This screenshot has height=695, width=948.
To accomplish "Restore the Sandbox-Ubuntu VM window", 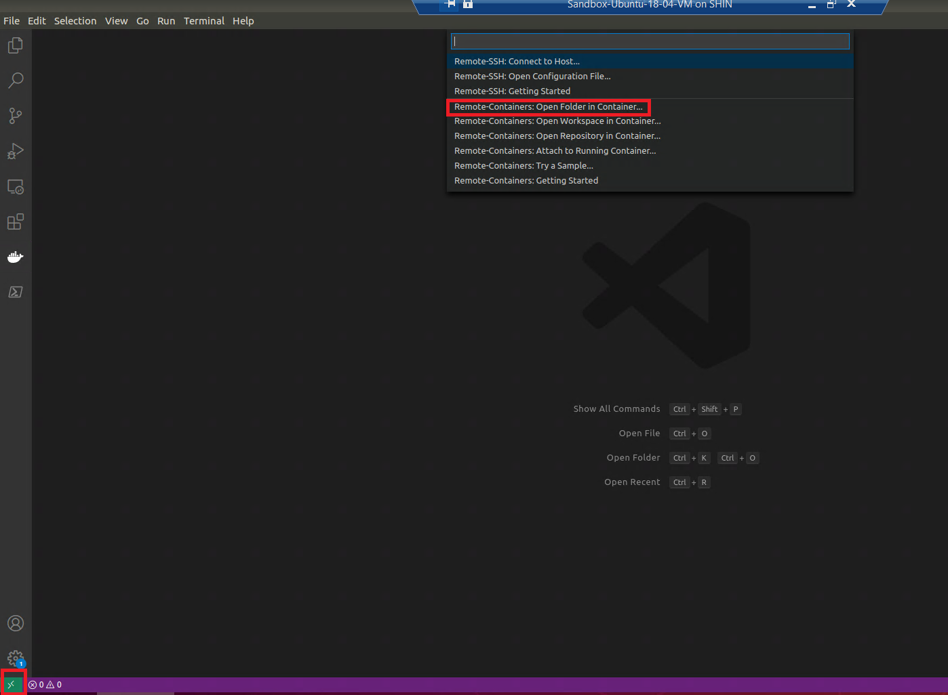I will (x=831, y=4).
